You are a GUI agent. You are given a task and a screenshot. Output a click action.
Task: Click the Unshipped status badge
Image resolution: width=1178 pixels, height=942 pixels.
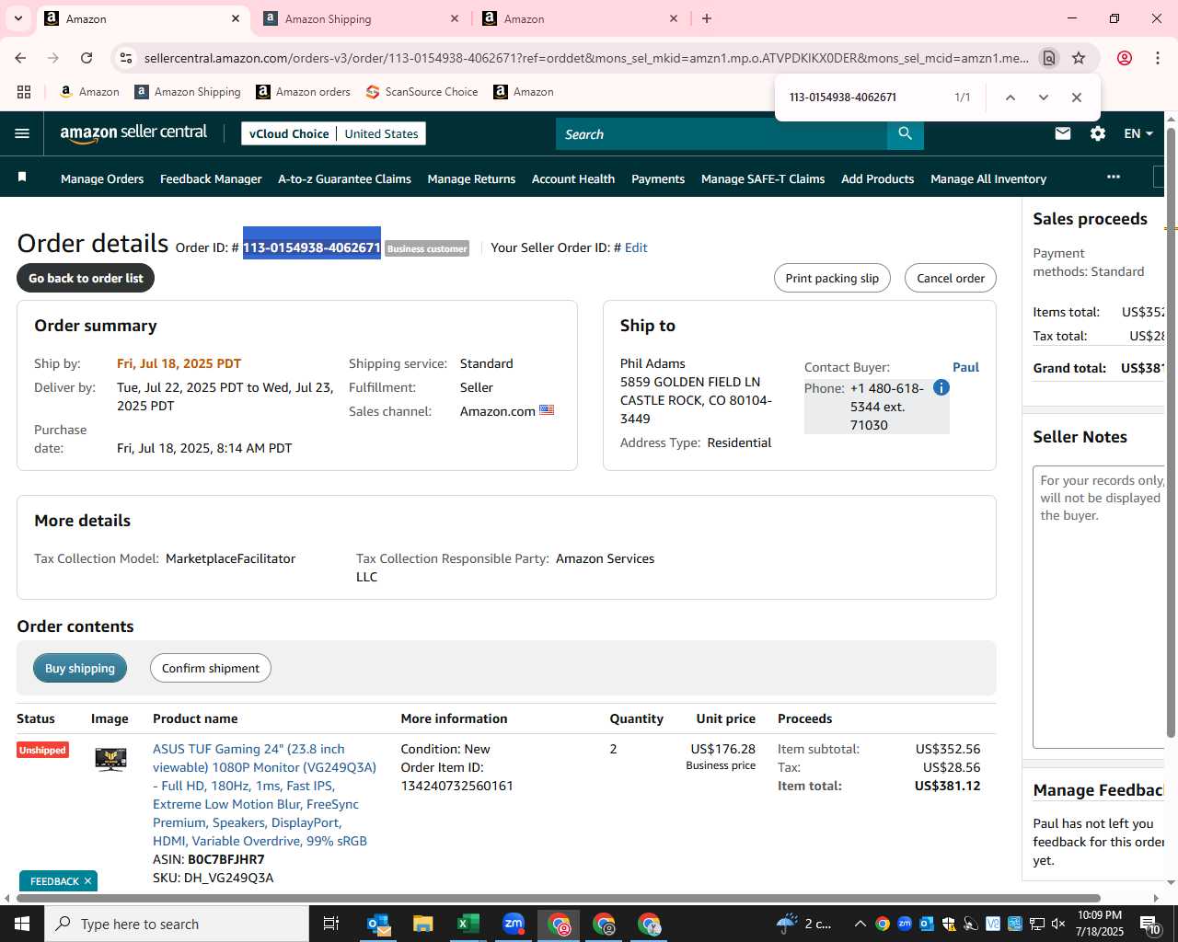coord(42,750)
